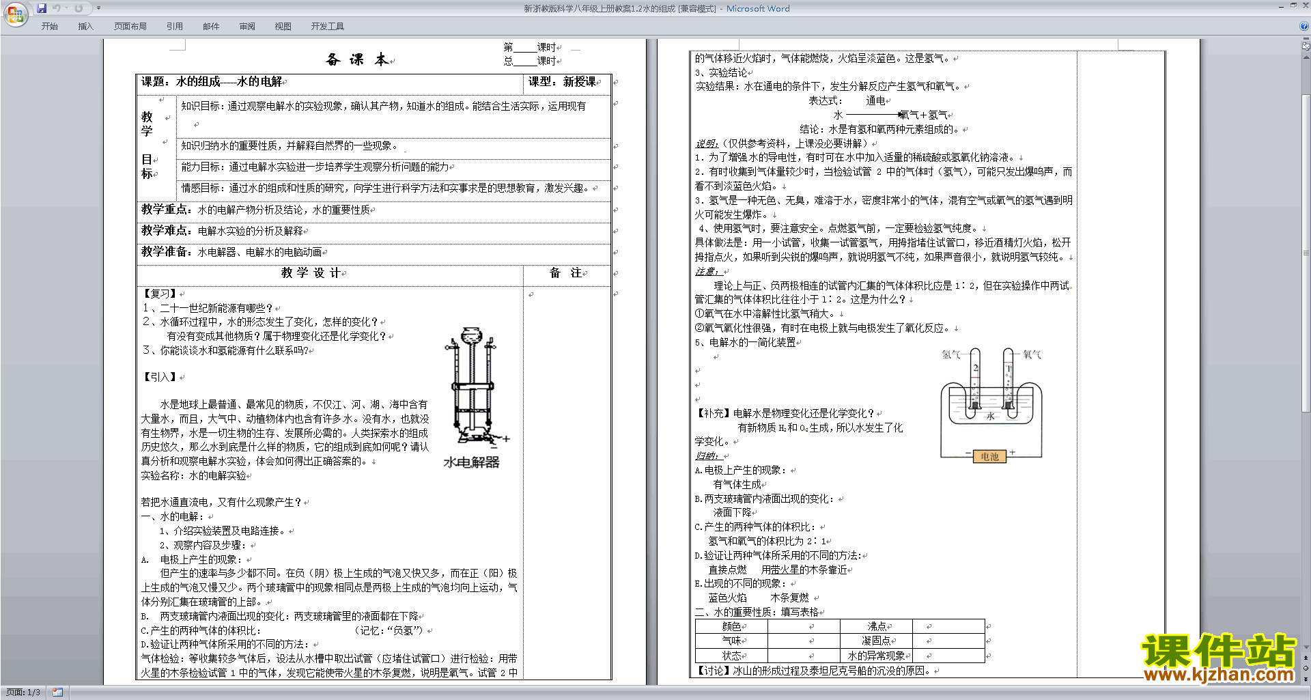Screen dimensions: 1311x700
Task: Click the Redo/Repeat icon
Action: [79, 8]
